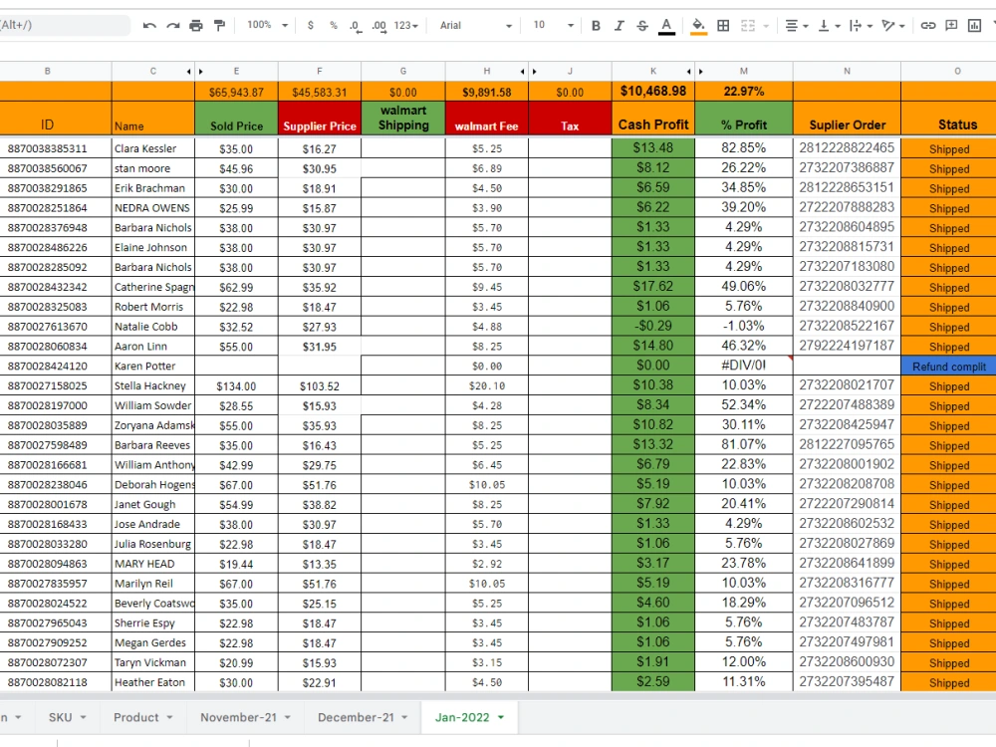Screen dimensions: 996x747
Task: Open the Arial font dropdown
Action: pos(476,26)
